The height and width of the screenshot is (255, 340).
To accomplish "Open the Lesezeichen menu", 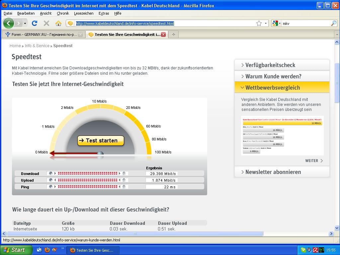I will [84, 13].
